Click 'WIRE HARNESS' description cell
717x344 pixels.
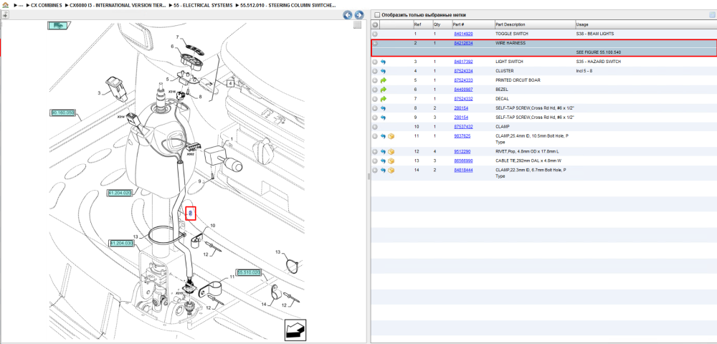tap(511, 43)
